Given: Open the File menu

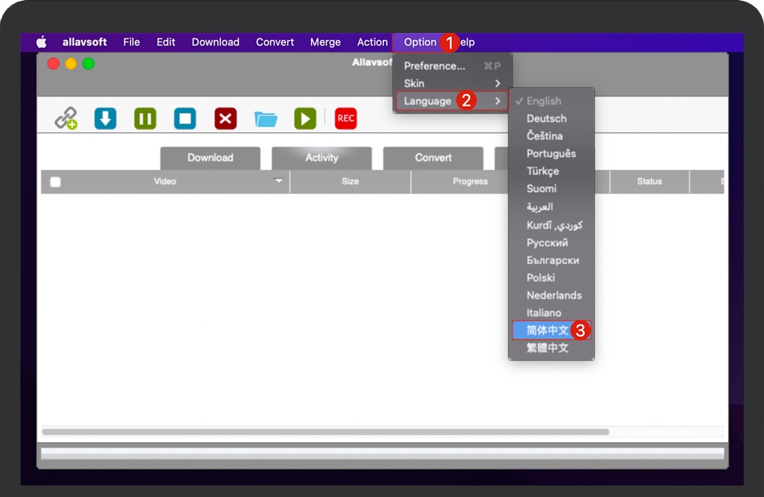Looking at the screenshot, I should [132, 42].
